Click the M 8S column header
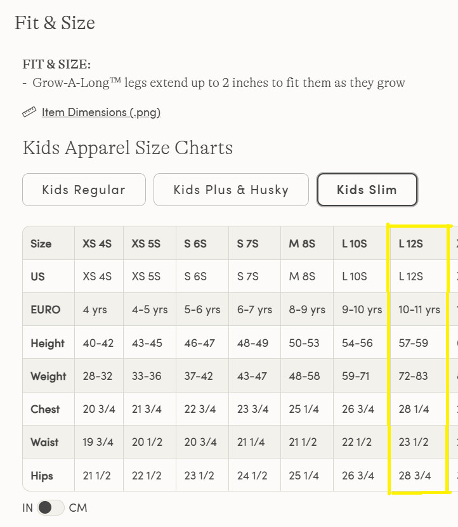 (302, 244)
